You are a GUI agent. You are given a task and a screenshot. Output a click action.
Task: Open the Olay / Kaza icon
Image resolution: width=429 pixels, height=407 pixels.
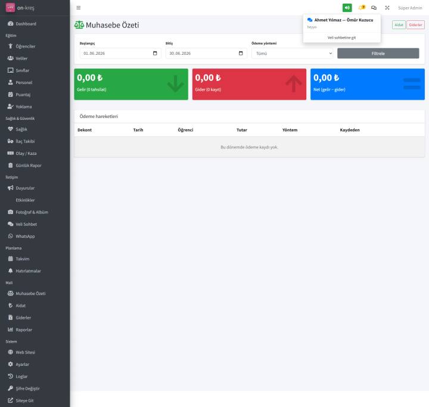(10, 153)
